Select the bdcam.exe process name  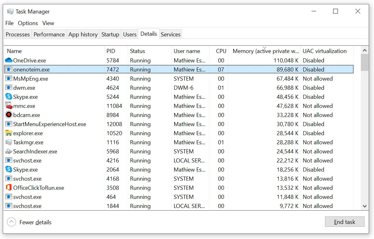click(x=26, y=115)
